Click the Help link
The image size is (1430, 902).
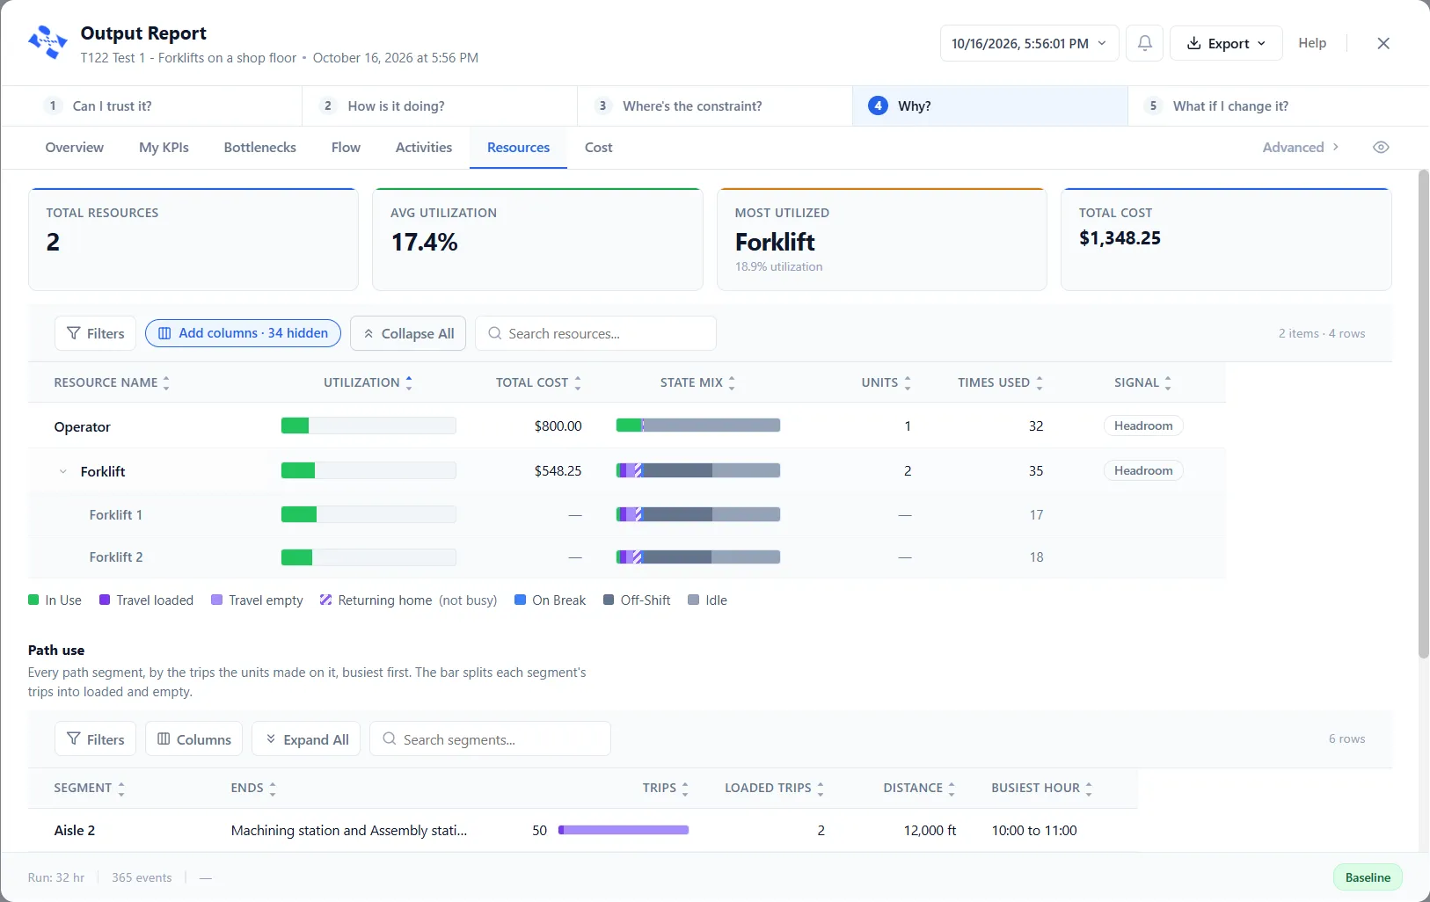click(1312, 43)
